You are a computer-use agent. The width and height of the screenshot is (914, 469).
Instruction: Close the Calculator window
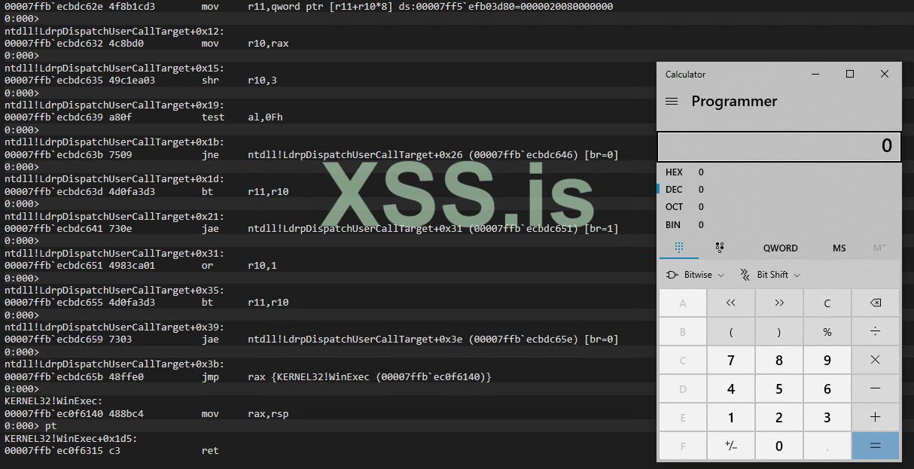(x=885, y=74)
